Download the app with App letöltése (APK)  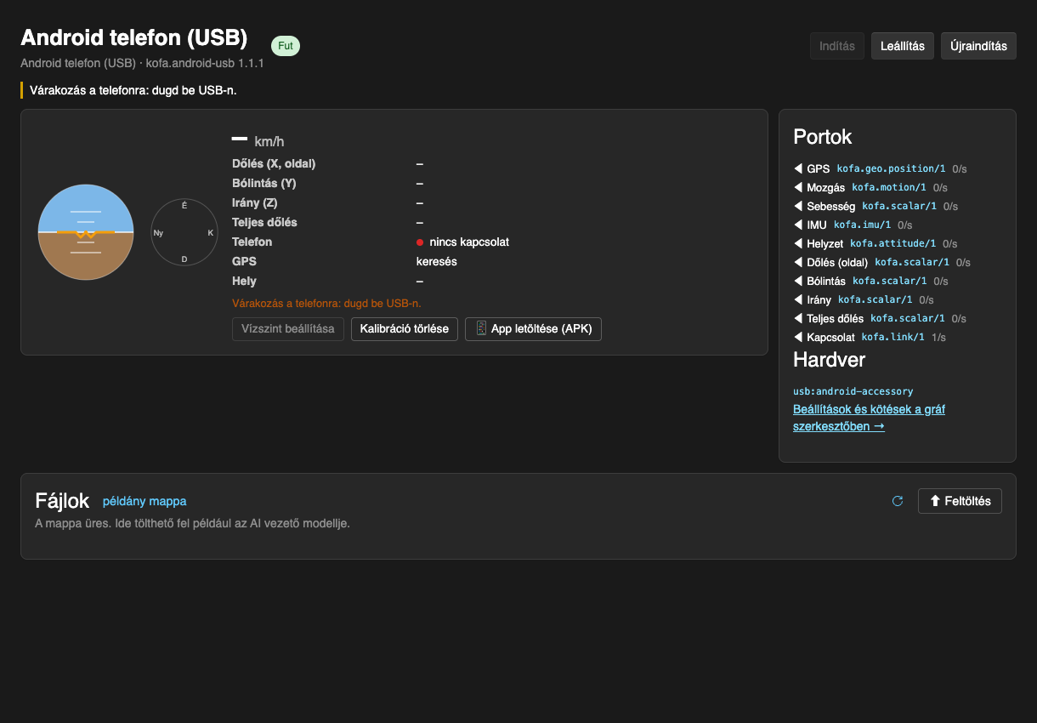(x=533, y=328)
